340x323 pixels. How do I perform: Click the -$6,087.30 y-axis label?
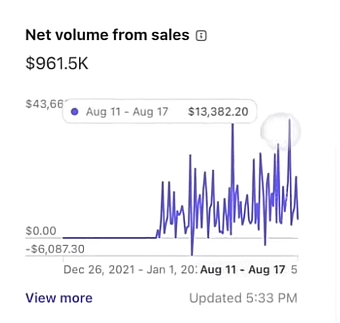point(55,248)
